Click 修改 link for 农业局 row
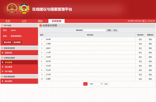Screen dimensions: 156x102 click(140, 70)
